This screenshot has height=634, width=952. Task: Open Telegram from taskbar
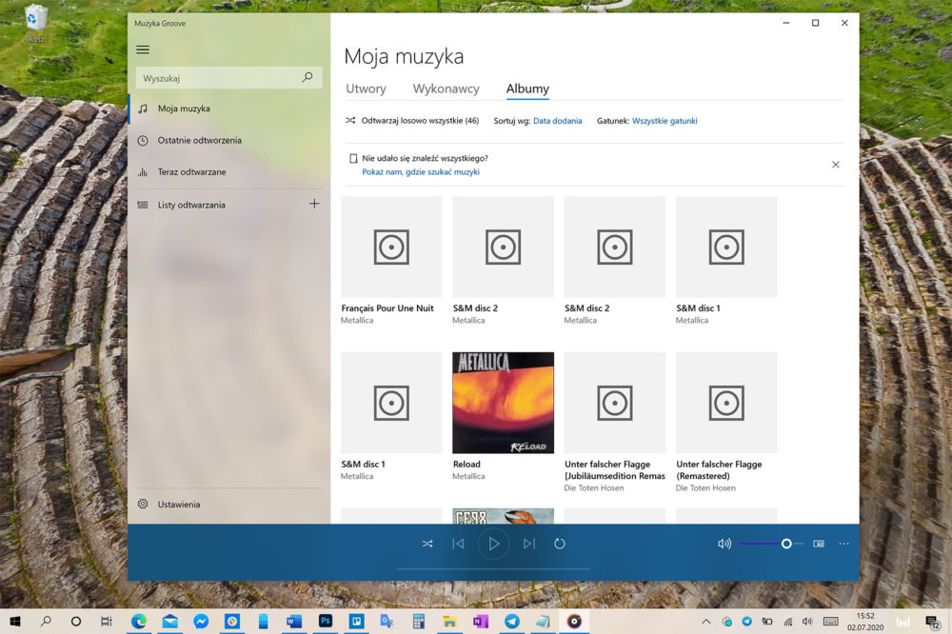[x=512, y=622]
